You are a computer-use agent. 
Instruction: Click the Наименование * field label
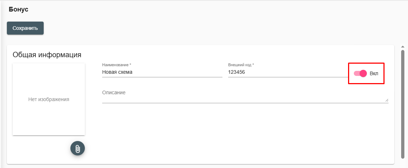pyautogui.click(x=117, y=65)
